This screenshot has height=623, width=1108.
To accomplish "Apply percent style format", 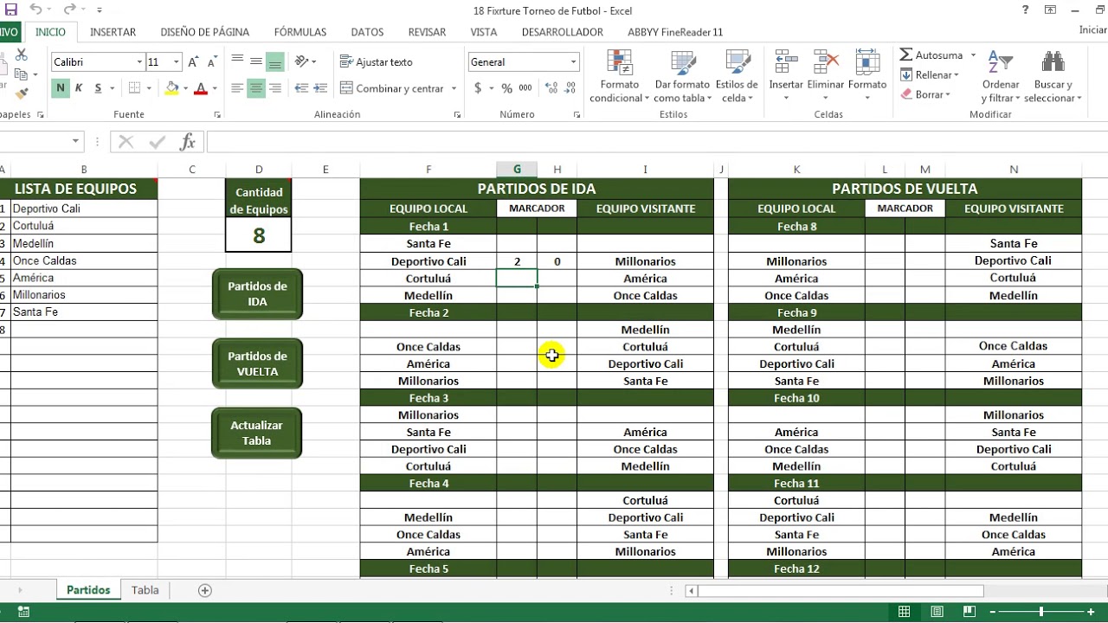I will pyautogui.click(x=506, y=88).
